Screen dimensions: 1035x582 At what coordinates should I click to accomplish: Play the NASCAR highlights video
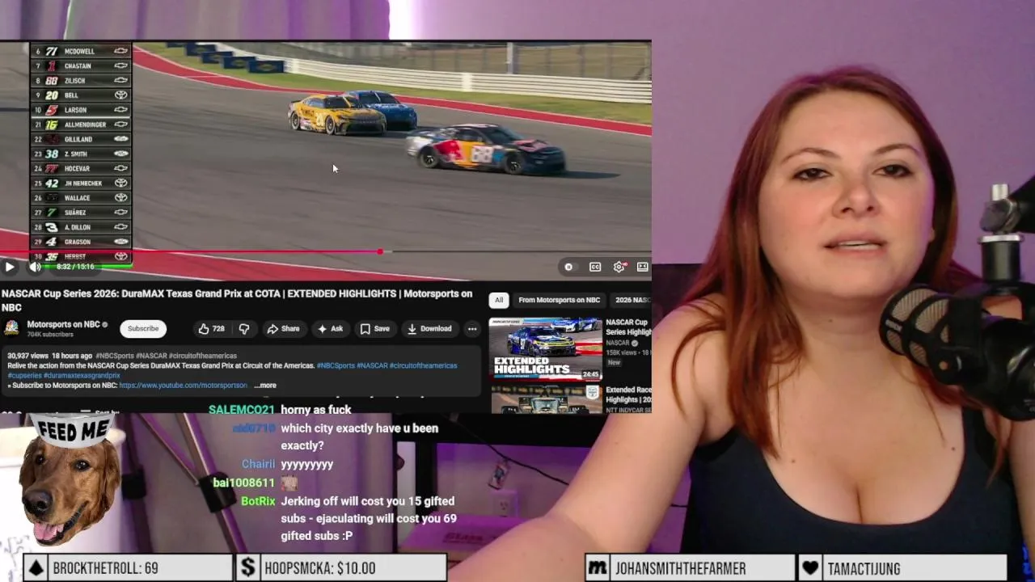coord(10,267)
